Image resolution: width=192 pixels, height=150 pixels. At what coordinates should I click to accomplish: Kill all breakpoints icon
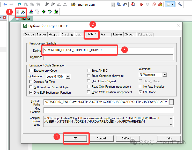(x=160, y=5)
